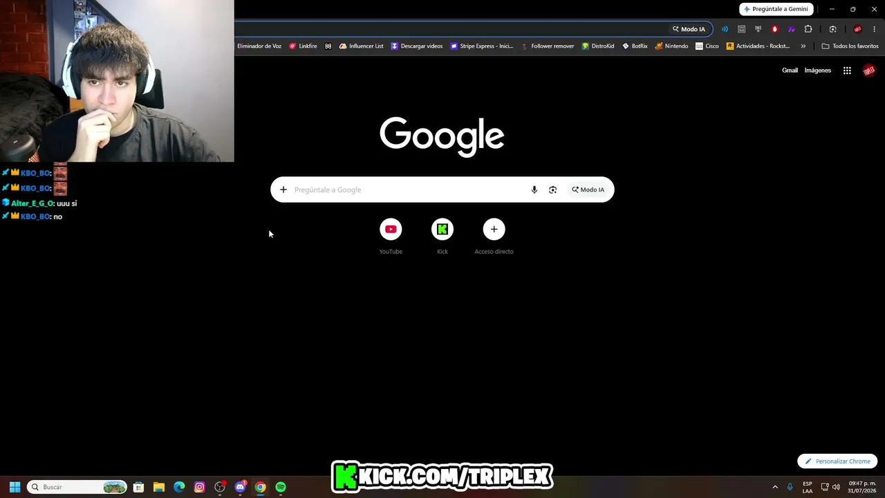Open the Google apps grid

click(847, 71)
